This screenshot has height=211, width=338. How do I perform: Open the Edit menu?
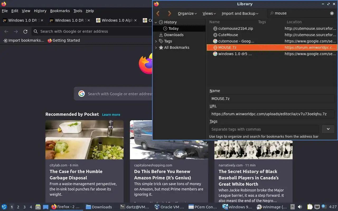coord(15,11)
